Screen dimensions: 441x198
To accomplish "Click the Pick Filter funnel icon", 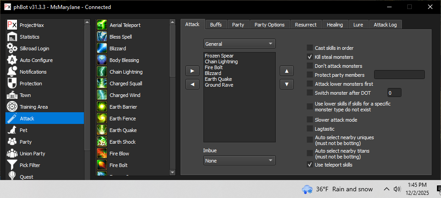I will 12,165.
